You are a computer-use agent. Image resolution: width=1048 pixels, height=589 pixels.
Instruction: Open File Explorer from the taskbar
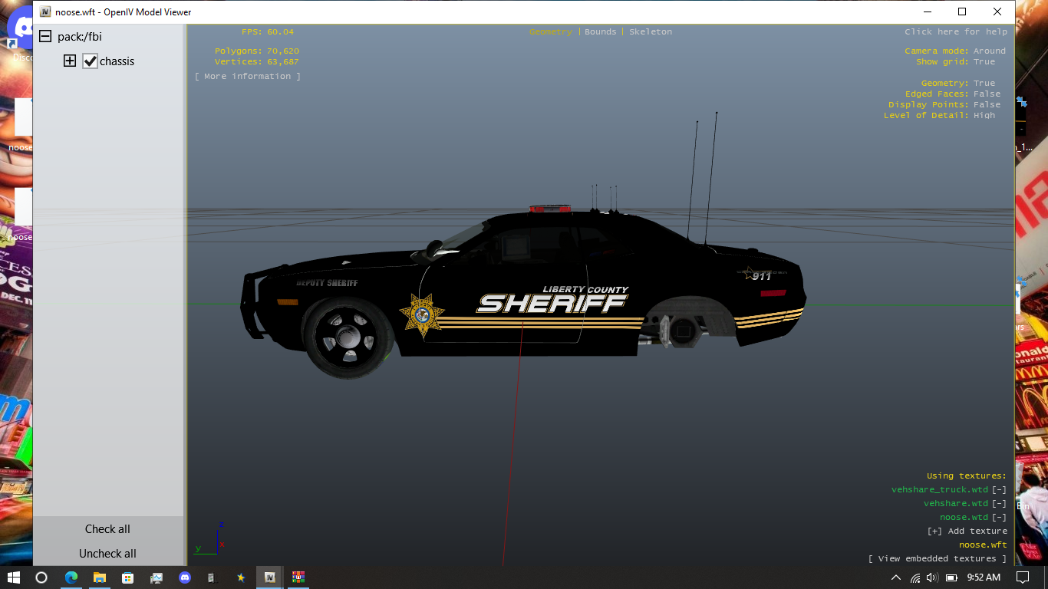point(100,577)
